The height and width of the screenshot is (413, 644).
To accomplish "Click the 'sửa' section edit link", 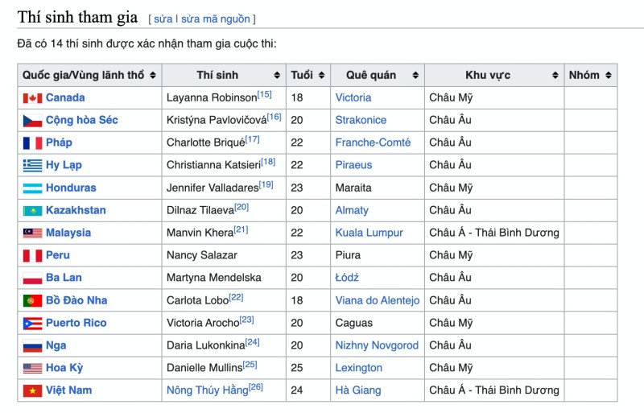I will pyautogui.click(x=163, y=19).
